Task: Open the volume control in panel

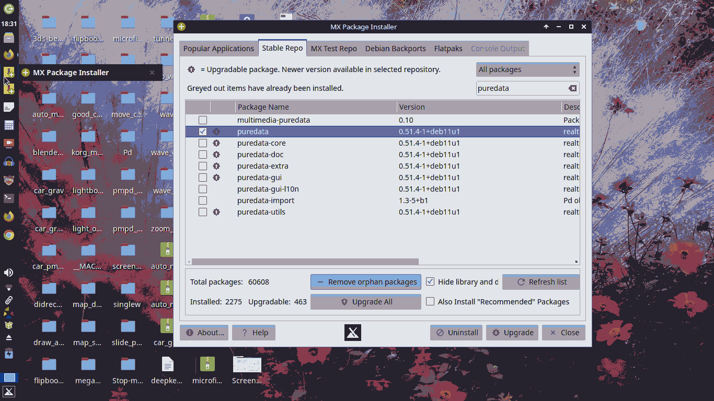Action: coord(9,273)
